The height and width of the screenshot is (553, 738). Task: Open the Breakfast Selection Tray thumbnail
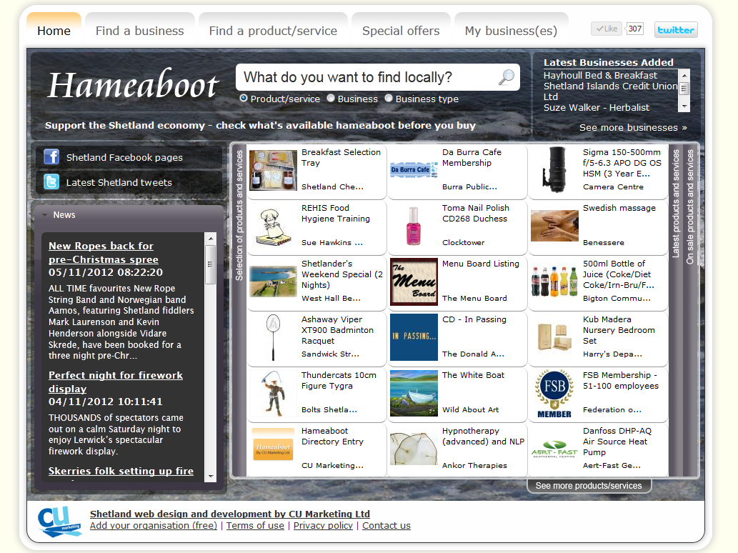273,170
